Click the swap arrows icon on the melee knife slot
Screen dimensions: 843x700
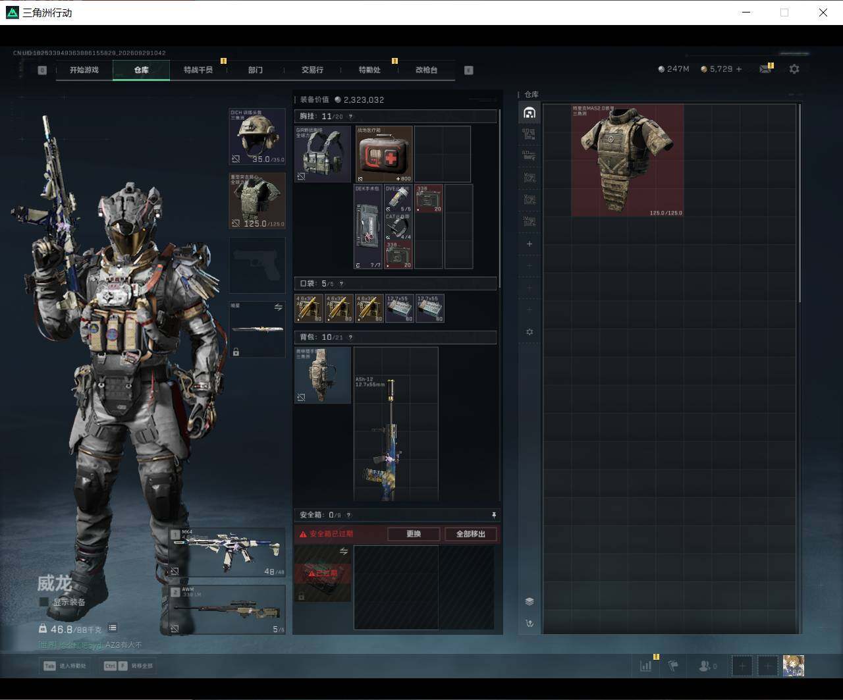click(278, 307)
